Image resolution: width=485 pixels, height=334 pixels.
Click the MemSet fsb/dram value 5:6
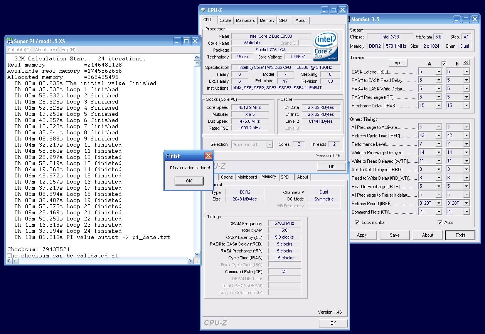coord(438,37)
